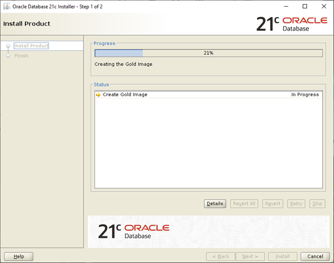Click the Skip button
Screen dimensions: 334x263
[317, 204]
